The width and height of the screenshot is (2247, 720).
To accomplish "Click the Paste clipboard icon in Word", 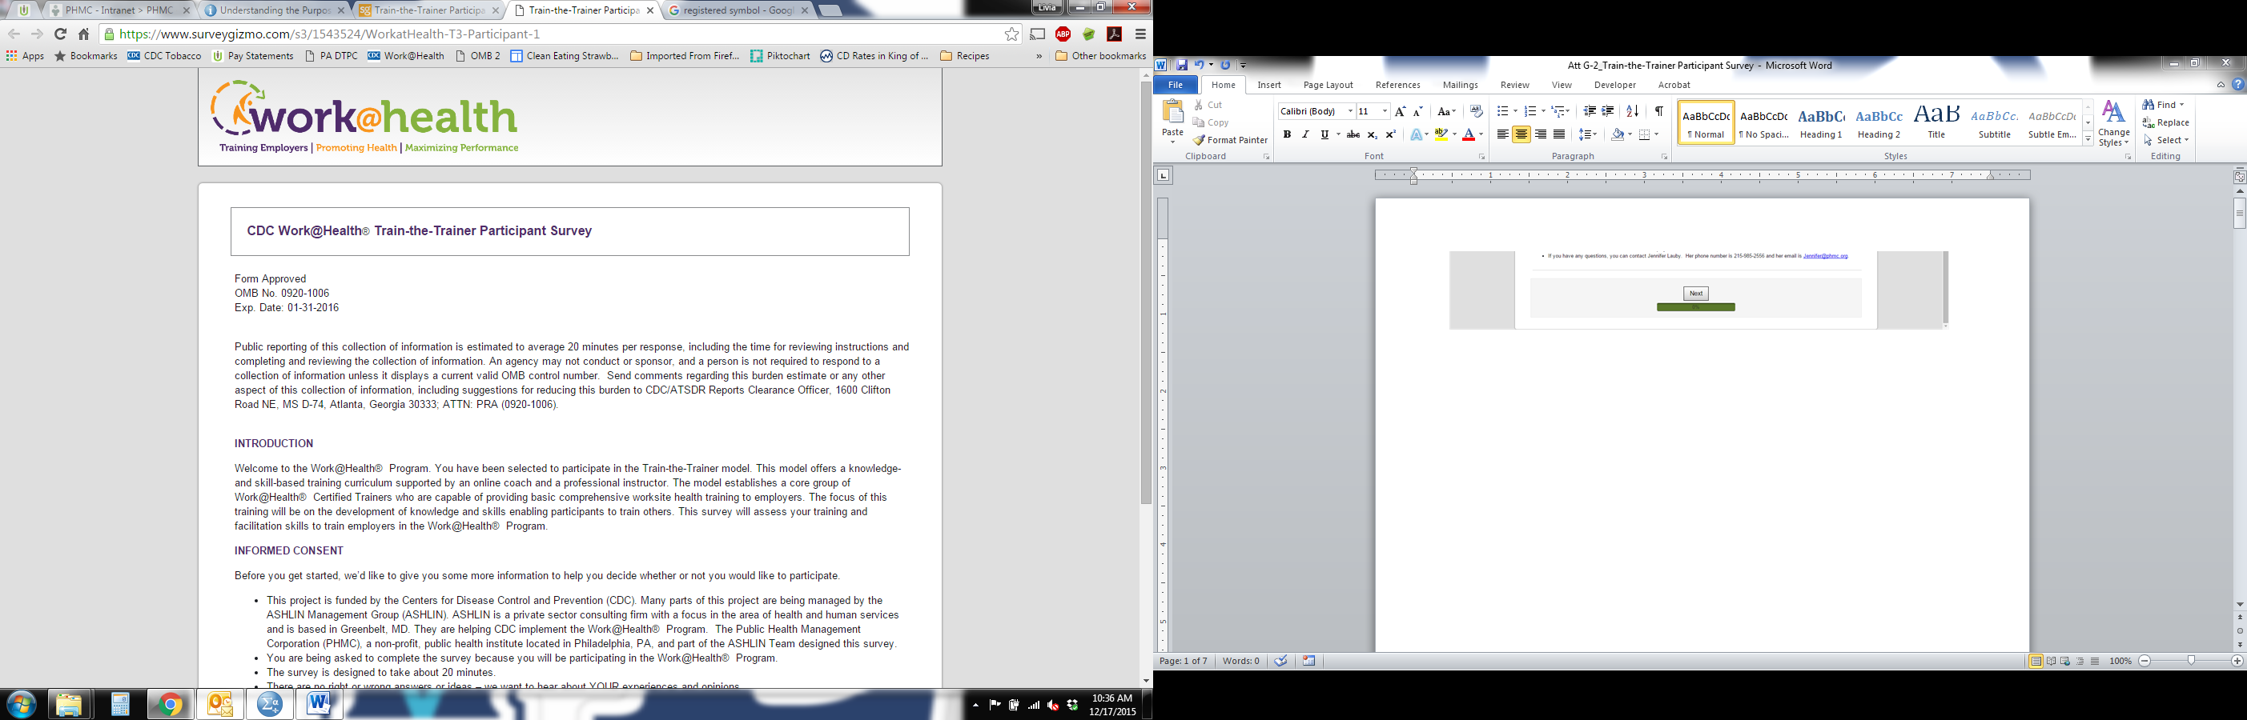I will 1173,111.
